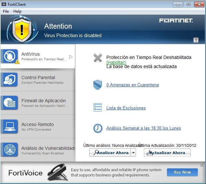
Task: Click 'Virus Protection is disabled' text
Action: [x=73, y=35]
